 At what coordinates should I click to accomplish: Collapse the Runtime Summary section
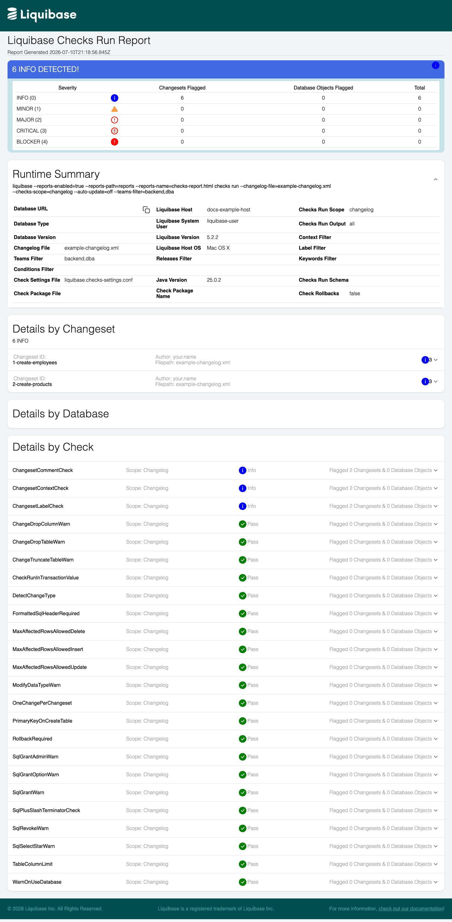(436, 179)
